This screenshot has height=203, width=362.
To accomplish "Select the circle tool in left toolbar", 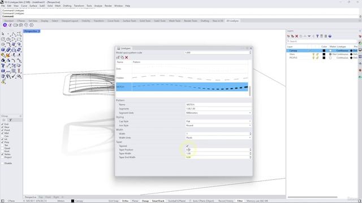I will pyautogui.click(x=3, y=39).
